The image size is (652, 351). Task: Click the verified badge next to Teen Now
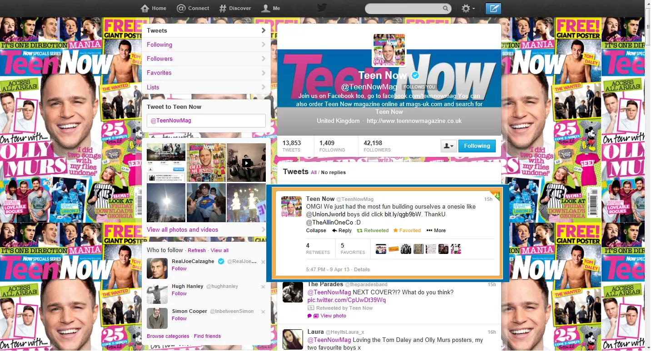tap(415, 75)
